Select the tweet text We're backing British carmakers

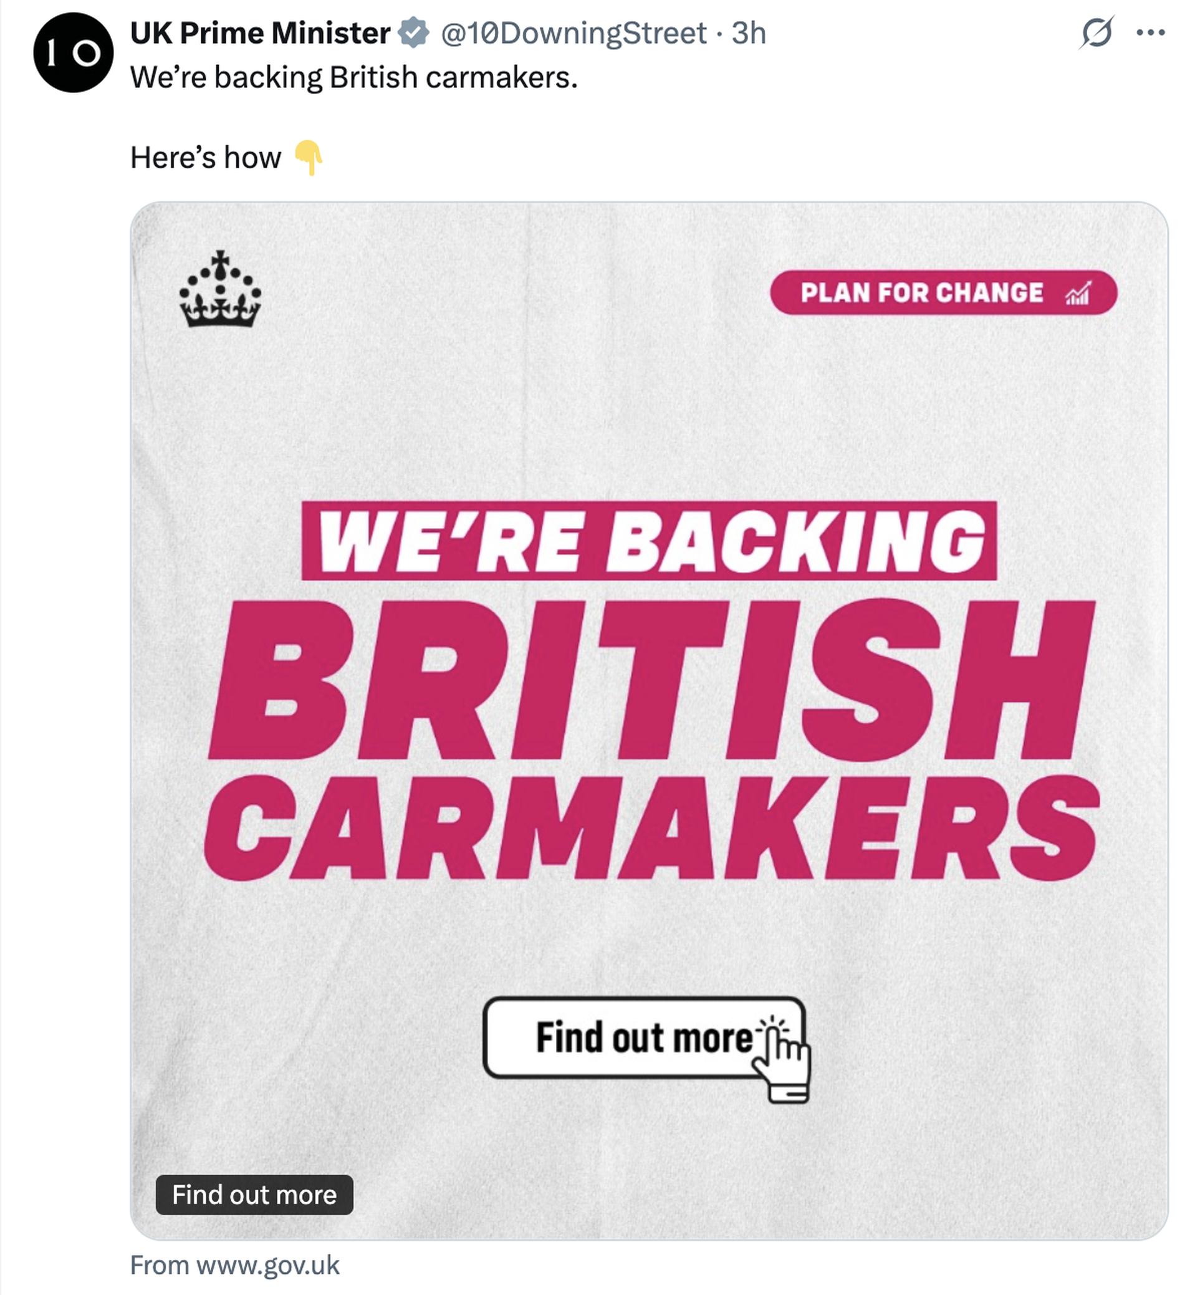[354, 77]
